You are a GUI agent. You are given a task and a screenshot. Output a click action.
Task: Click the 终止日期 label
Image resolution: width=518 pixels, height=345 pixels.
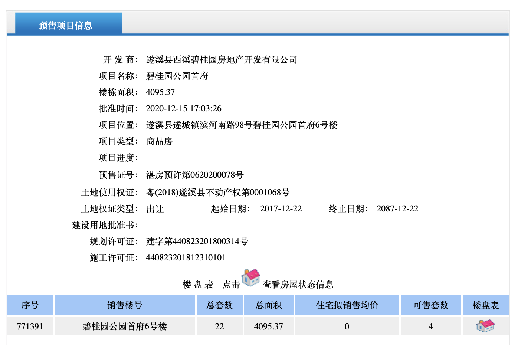[x=348, y=209]
